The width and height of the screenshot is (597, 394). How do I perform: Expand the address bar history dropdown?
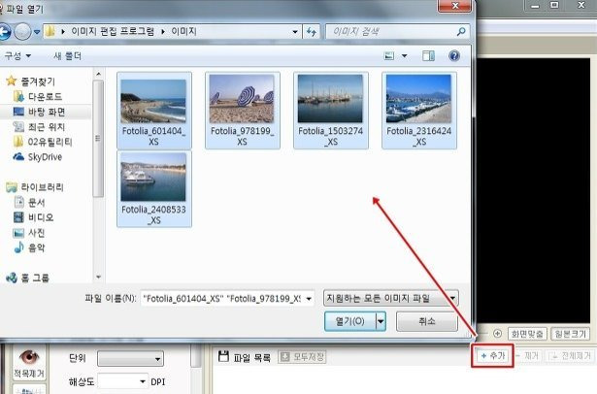tap(295, 32)
